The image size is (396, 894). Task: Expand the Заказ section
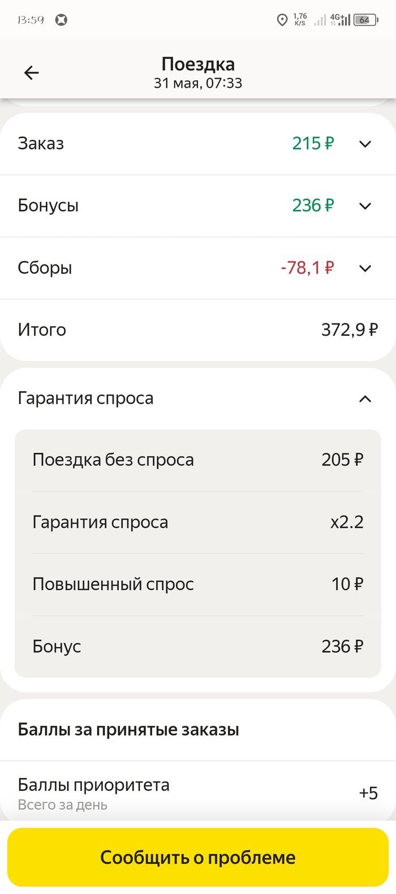click(365, 143)
